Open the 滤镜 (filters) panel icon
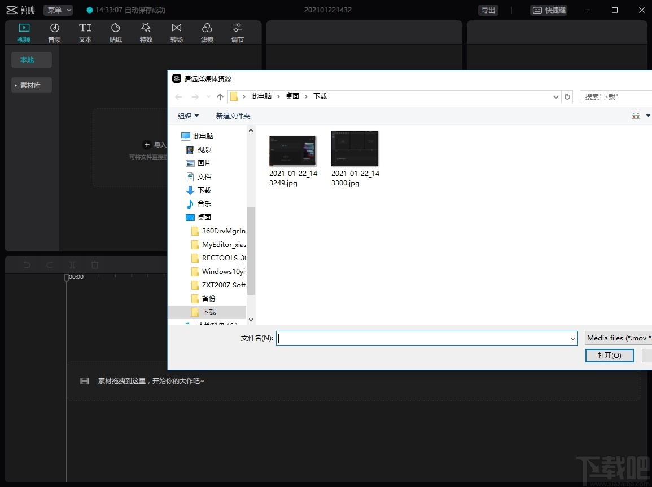Viewport: 652px width, 487px height. coord(207,32)
